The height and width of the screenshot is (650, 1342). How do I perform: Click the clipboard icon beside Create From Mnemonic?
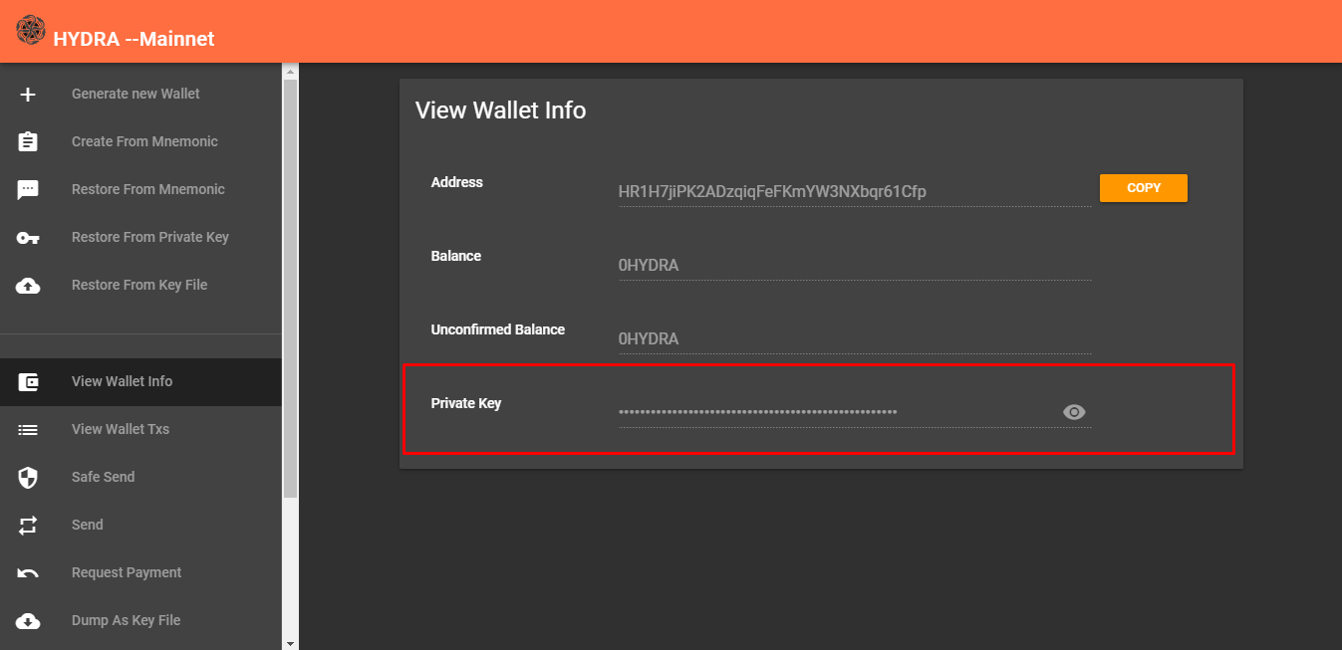click(28, 141)
